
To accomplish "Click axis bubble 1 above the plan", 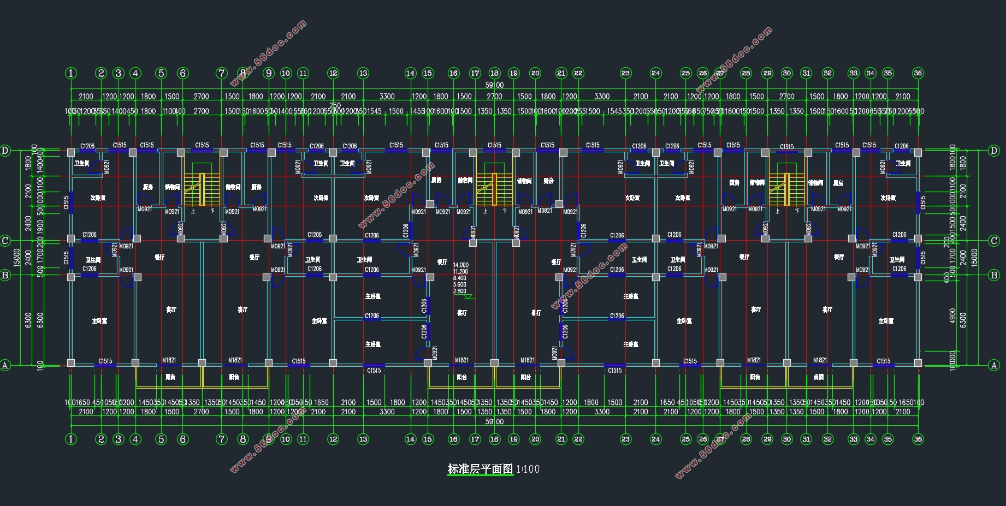I will pyautogui.click(x=70, y=73).
